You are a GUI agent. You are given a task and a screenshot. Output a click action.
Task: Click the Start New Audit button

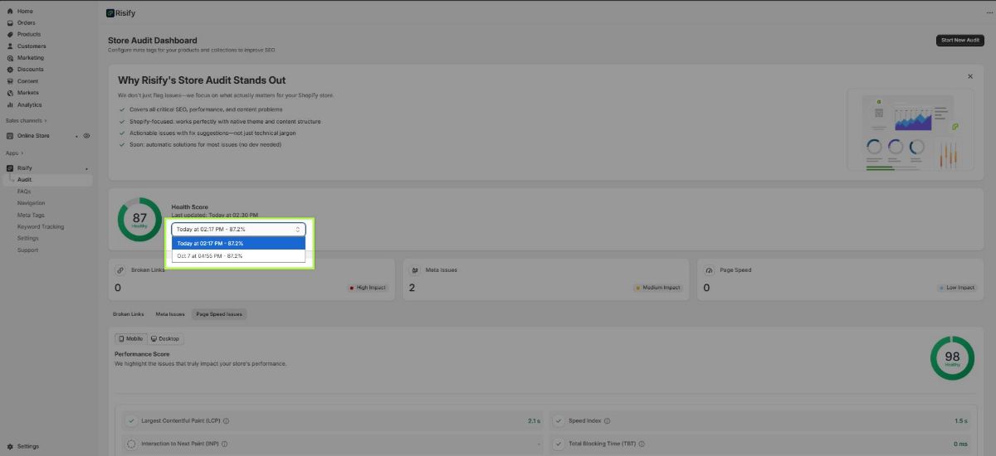coord(959,40)
